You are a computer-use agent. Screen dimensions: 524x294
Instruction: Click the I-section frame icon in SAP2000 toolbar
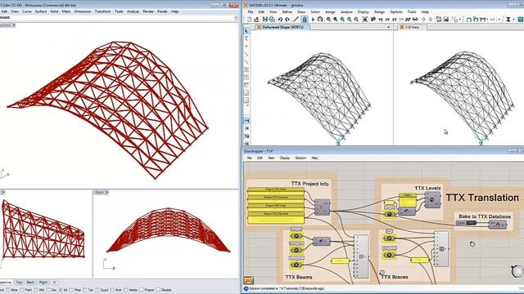pos(508,20)
